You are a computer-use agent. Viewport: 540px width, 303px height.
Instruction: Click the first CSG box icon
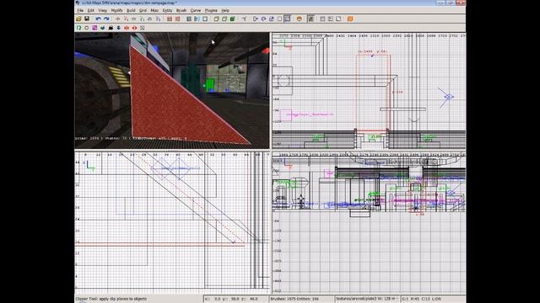coord(216,19)
